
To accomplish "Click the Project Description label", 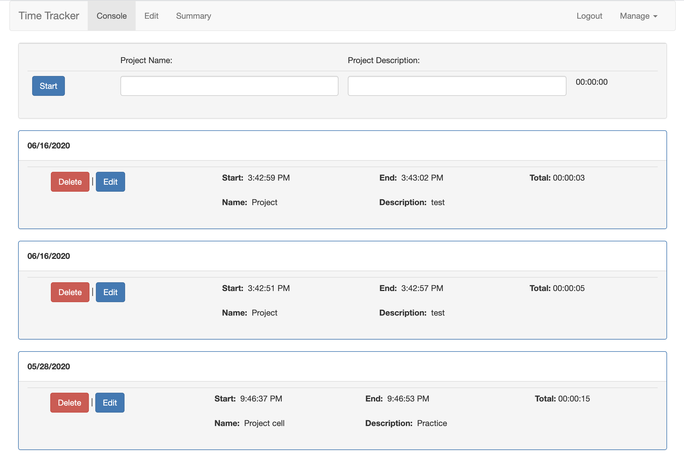I will 384,60.
